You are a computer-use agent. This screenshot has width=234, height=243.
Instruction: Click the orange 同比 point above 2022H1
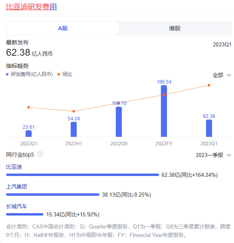[74, 111]
